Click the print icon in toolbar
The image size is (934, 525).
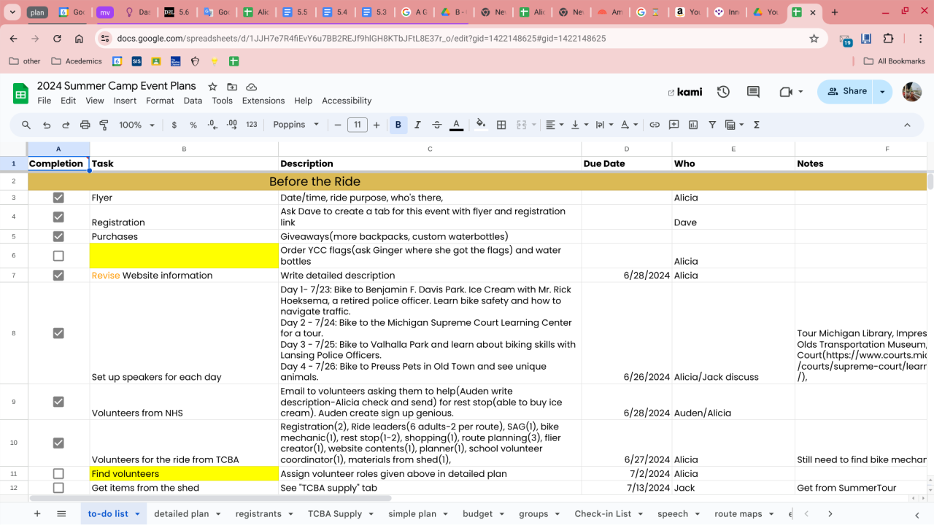point(85,125)
